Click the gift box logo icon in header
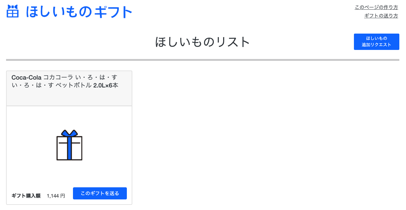 (13, 11)
